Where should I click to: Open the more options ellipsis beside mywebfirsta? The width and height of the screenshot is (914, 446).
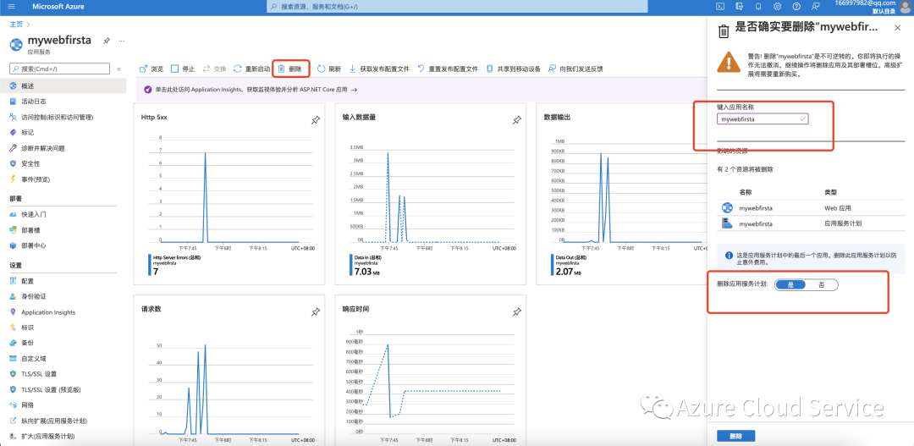coord(122,41)
